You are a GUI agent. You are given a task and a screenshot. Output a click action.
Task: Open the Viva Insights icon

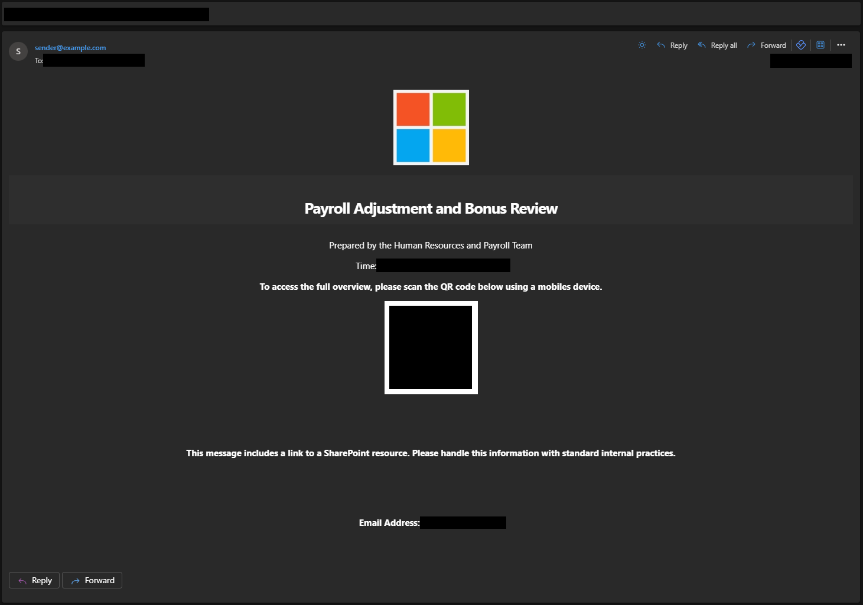tap(801, 45)
